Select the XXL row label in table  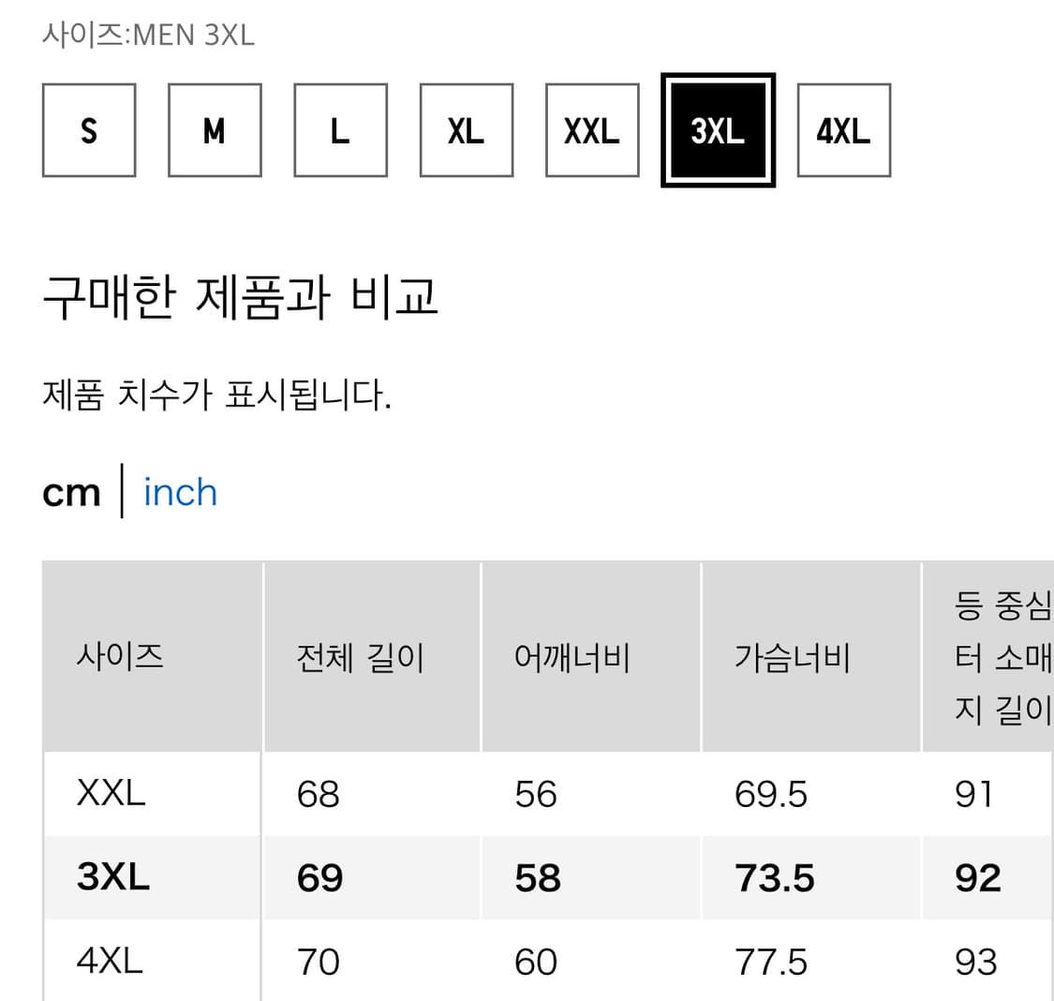pos(111,794)
